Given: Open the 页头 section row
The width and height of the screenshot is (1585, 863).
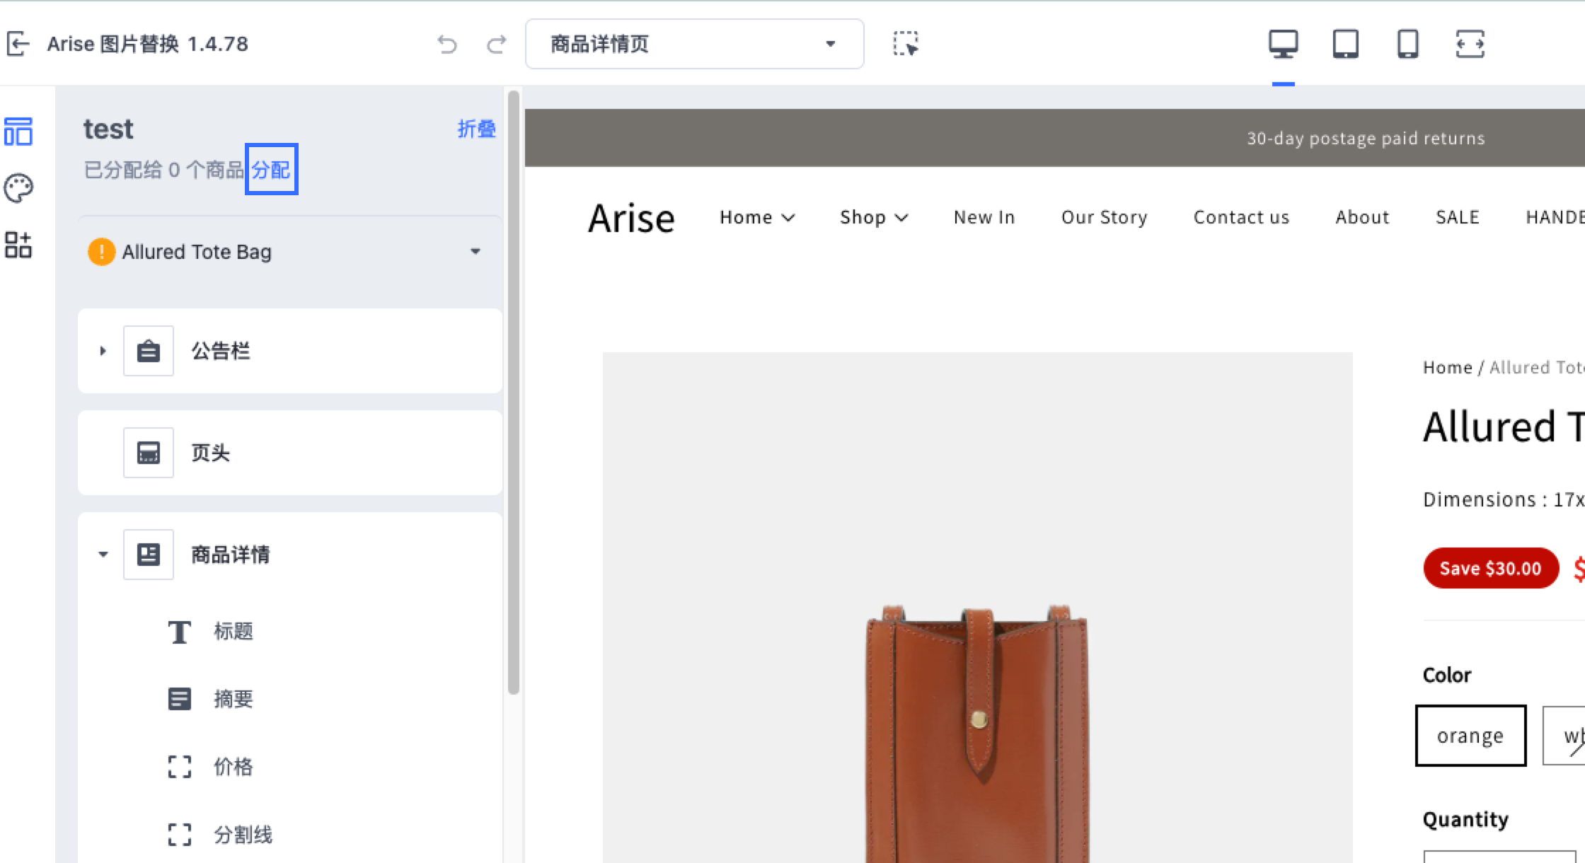Looking at the screenshot, I should pos(290,453).
